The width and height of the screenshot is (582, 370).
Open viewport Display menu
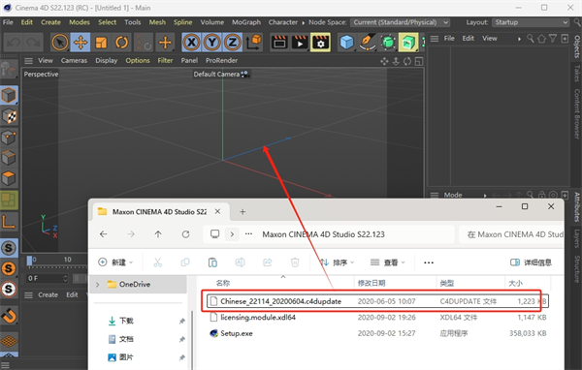point(106,60)
